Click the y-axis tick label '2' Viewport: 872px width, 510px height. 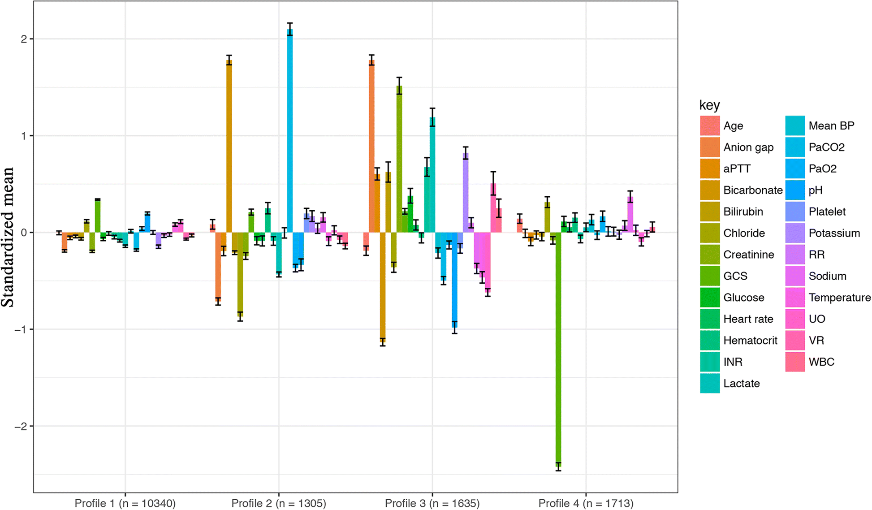pyautogui.click(x=24, y=39)
